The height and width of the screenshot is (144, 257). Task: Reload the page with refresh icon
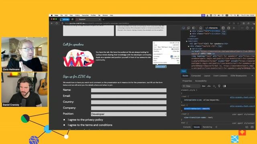click(57, 23)
